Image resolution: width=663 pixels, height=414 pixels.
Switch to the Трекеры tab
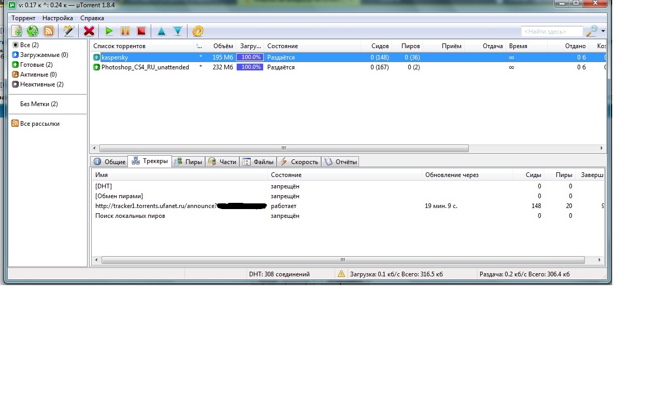coord(150,161)
